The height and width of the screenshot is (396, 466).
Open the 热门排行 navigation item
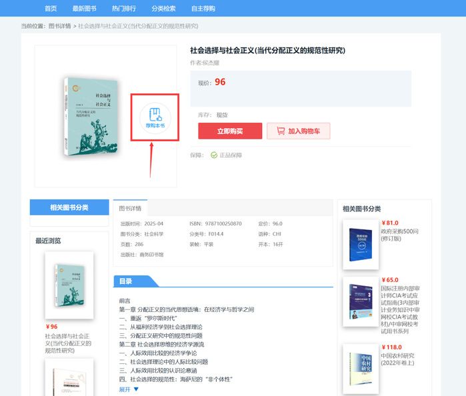click(124, 8)
